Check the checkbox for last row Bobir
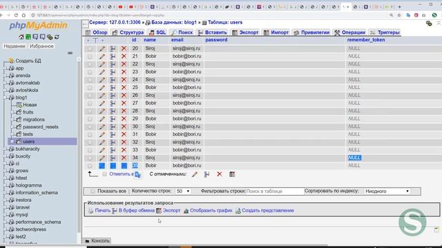The width and height of the screenshot is (442, 248). [90, 166]
